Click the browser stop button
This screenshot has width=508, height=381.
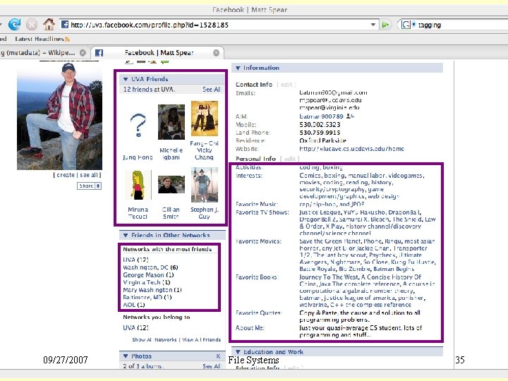click(x=32, y=25)
